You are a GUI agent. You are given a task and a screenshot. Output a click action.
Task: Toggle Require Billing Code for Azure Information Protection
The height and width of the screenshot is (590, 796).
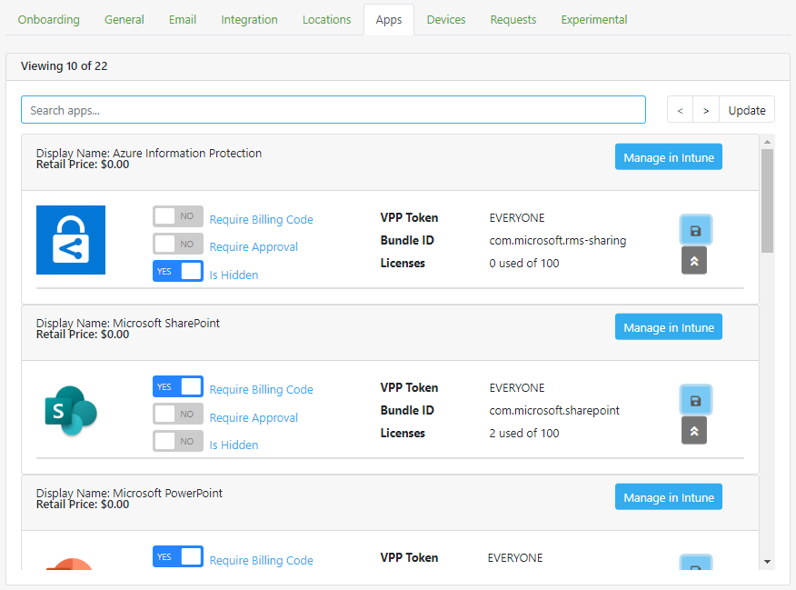(x=178, y=216)
